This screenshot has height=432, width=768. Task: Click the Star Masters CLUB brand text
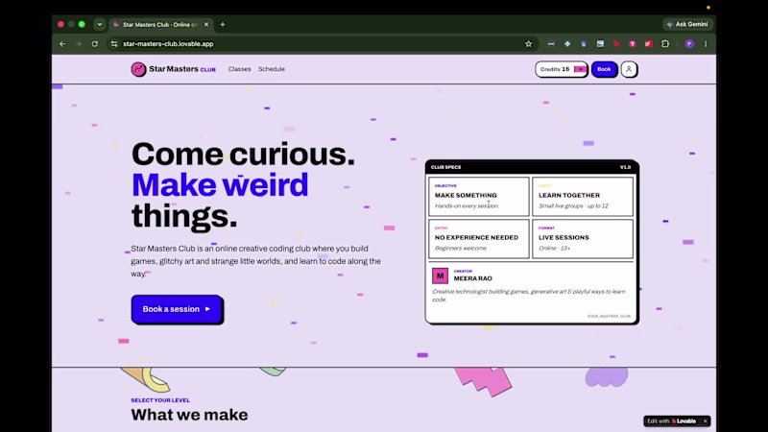[x=182, y=69]
